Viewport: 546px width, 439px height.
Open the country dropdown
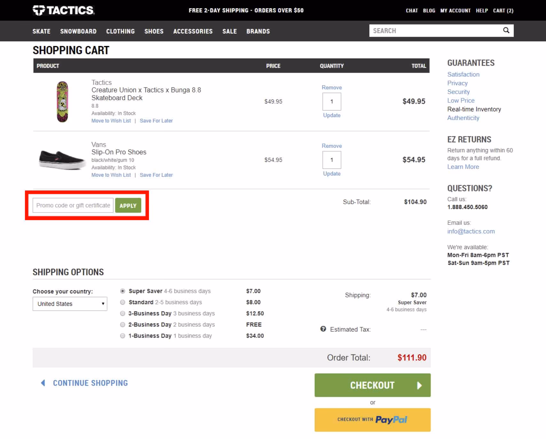[70, 304]
